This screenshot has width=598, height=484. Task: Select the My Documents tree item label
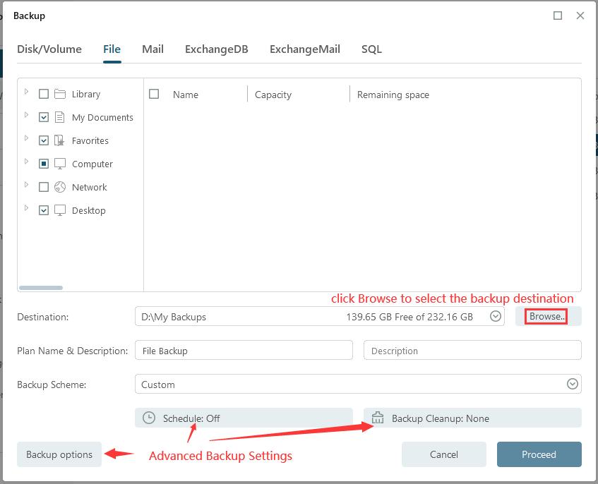[102, 117]
